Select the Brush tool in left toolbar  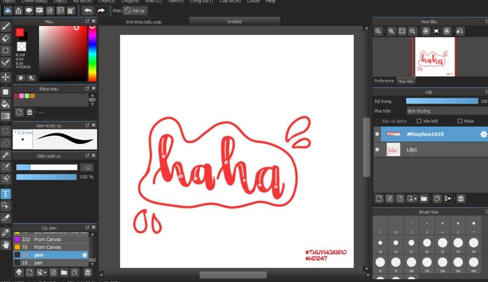tap(6, 27)
